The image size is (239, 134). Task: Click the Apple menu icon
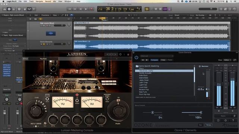(3, 1)
